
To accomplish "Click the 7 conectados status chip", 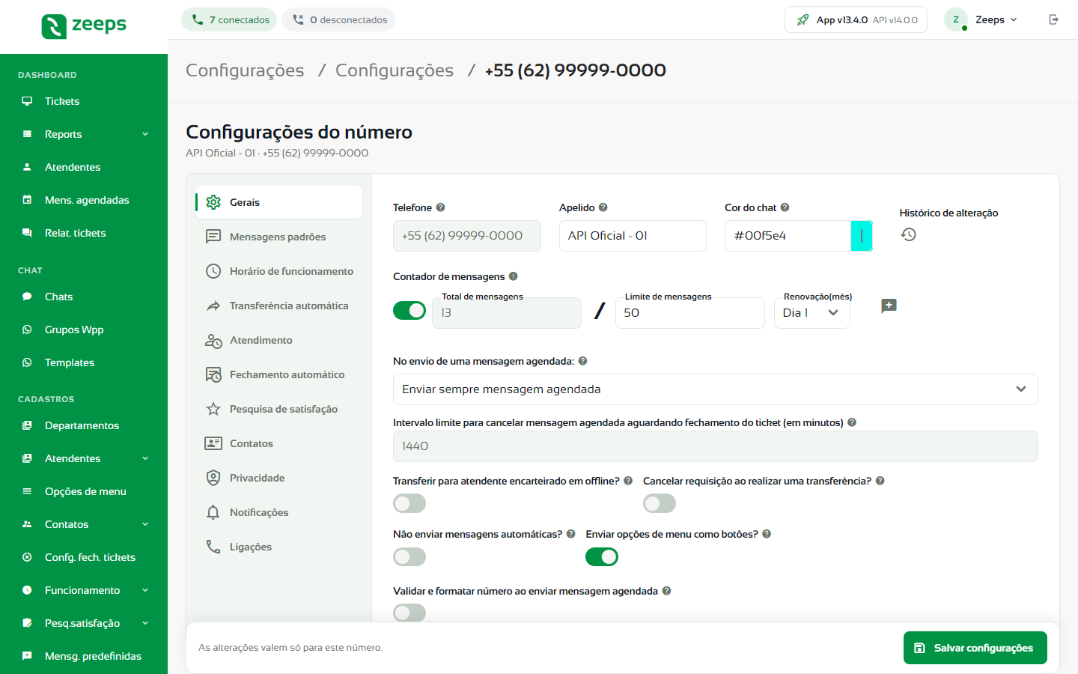I will coord(229,19).
